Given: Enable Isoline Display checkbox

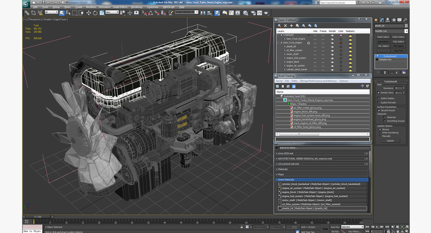Looking at the screenshot, I should coord(379,98).
